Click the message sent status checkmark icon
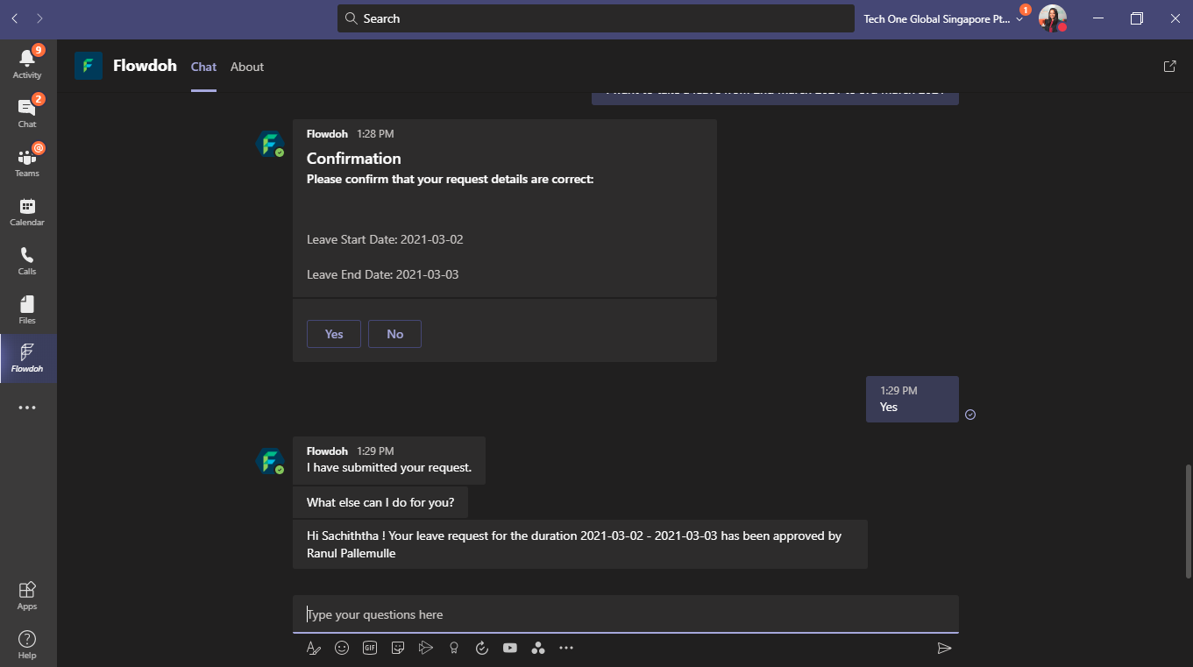Image resolution: width=1193 pixels, height=667 pixels. tap(970, 415)
